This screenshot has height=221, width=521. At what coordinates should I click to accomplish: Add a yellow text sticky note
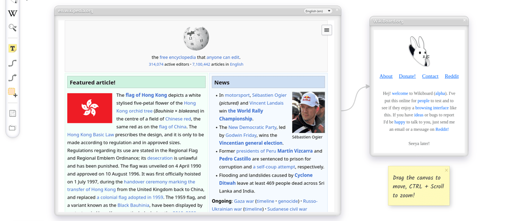pos(13,48)
